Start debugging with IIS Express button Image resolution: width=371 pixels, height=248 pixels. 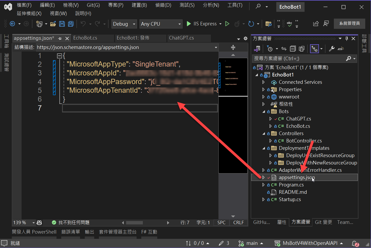tap(201, 24)
